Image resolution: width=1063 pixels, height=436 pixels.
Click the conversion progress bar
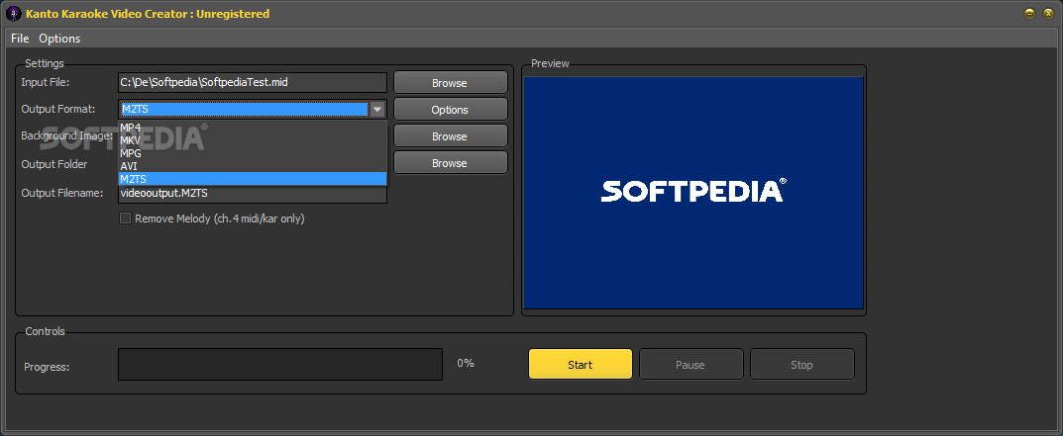click(280, 364)
